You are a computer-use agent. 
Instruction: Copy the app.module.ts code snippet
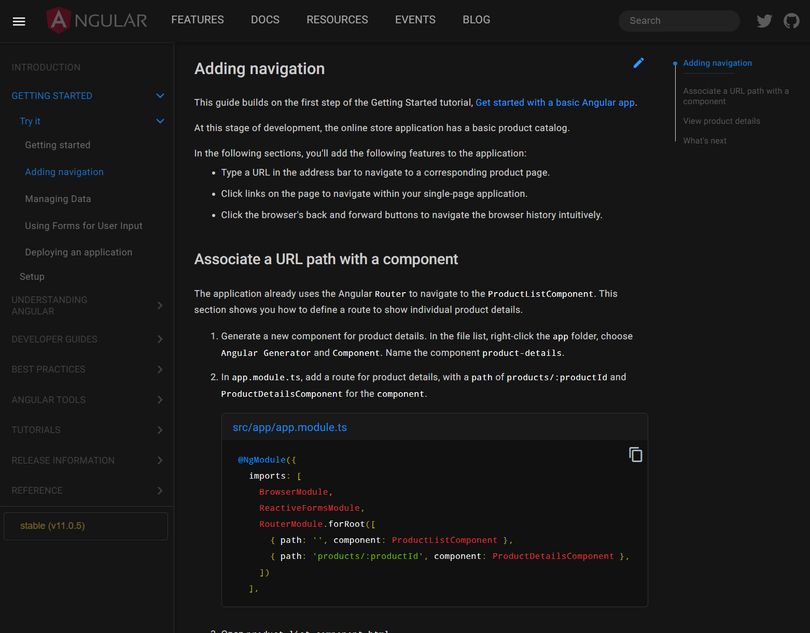(x=635, y=454)
